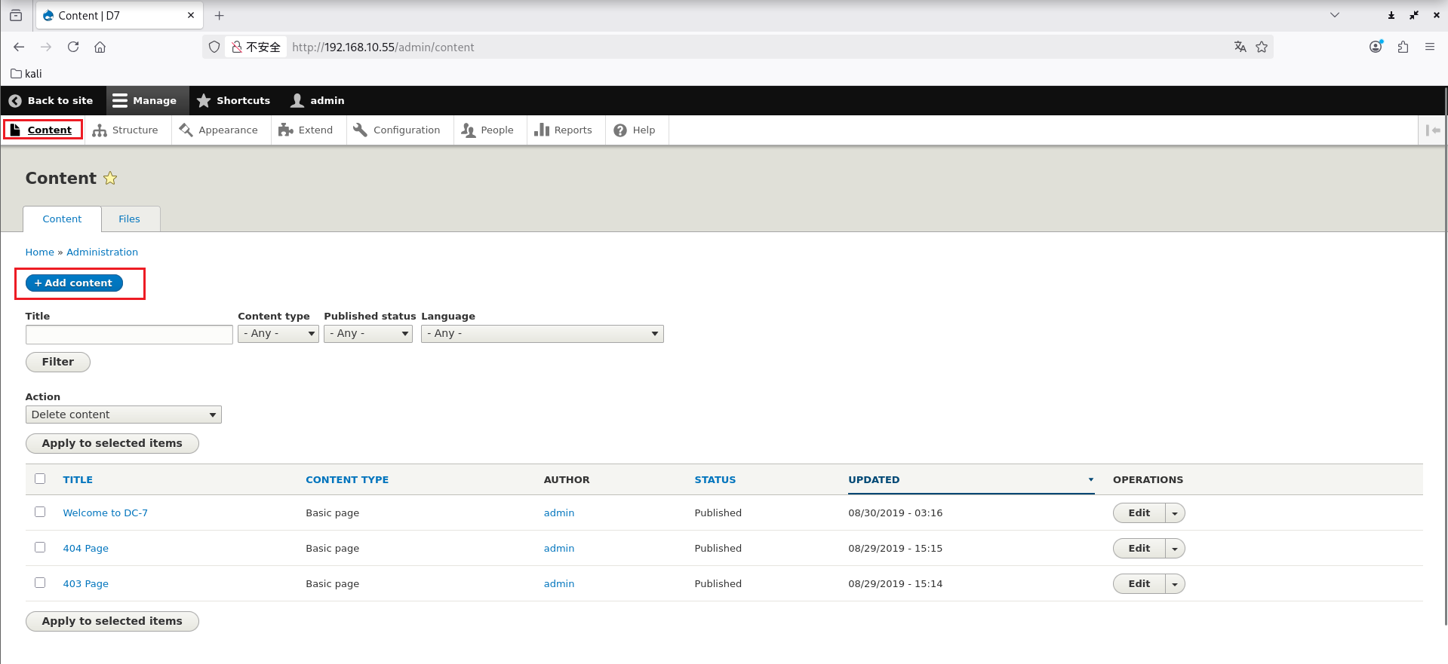Select the 404 Page row checkbox

click(40, 548)
